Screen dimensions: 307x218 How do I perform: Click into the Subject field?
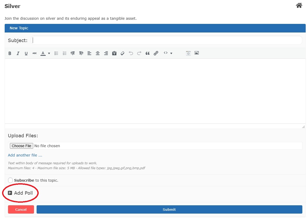pos(167,40)
